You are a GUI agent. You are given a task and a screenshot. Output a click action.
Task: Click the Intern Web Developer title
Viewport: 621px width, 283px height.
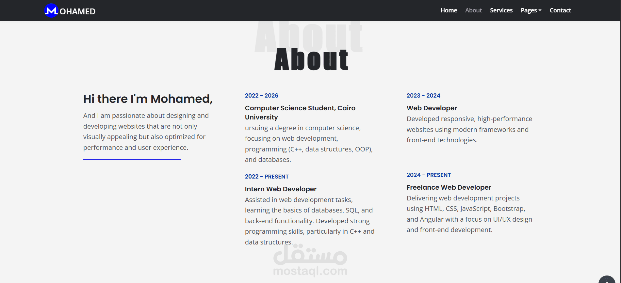pos(281,189)
